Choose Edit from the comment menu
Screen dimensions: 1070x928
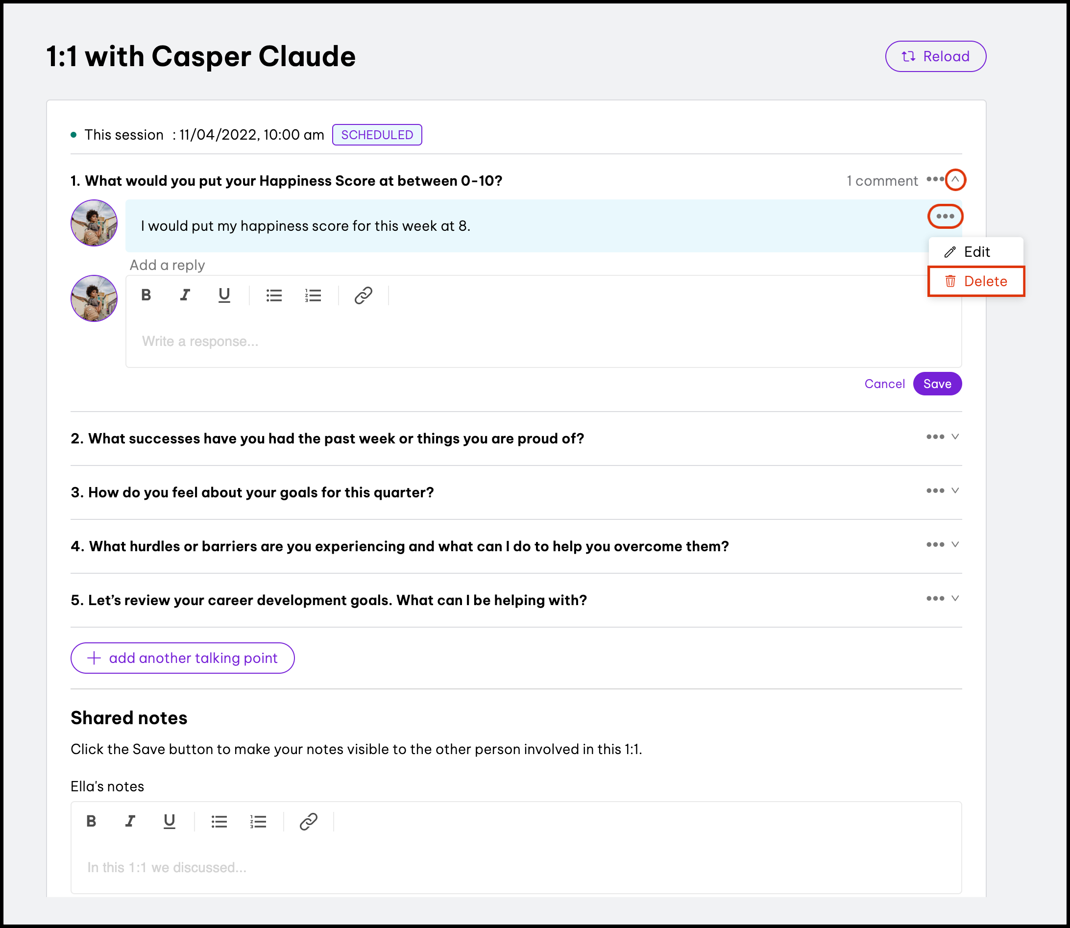[976, 252]
